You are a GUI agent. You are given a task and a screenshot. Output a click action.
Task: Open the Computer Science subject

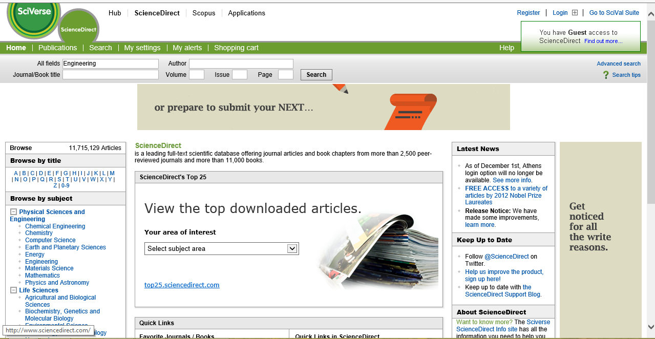coord(50,240)
